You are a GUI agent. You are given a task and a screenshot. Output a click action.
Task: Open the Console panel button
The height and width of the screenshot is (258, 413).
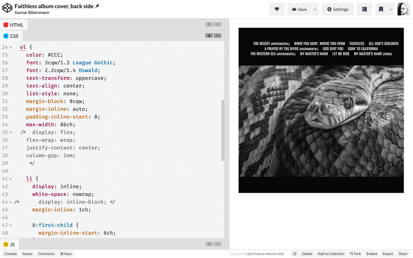[11, 254]
